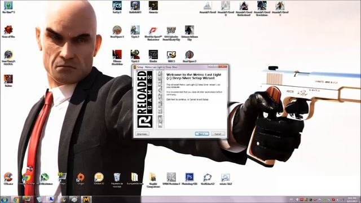Image resolution: width=361 pixels, height=203 pixels.
Task: Select the Dead Space 2 icon
Action: [190, 56]
